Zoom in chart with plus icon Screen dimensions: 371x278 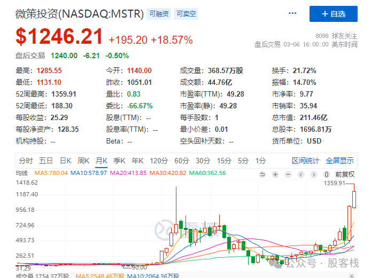[x=275, y=174]
